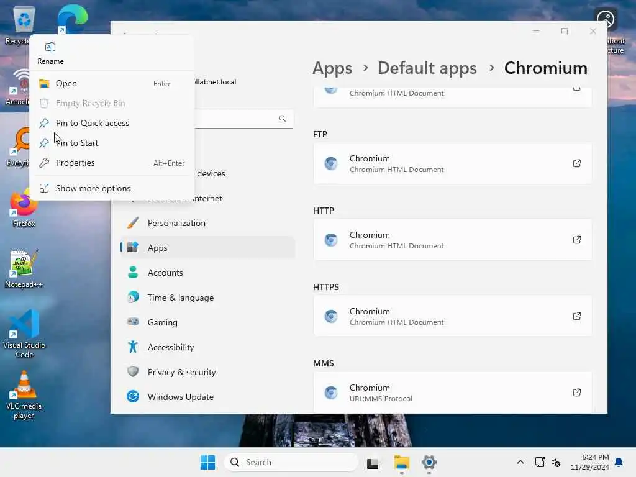
Task: Focus the settings search field
Action: [243, 119]
